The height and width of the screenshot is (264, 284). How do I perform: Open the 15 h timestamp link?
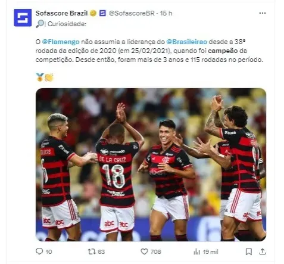166,13
